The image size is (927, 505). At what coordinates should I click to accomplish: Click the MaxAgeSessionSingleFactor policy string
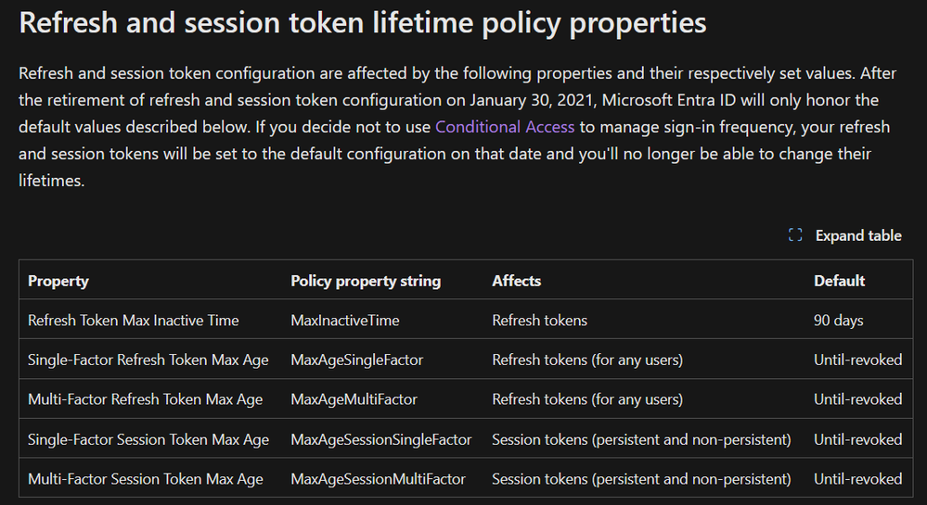pos(381,439)
